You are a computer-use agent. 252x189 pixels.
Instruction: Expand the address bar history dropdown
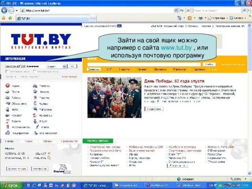(x=176, y=11)
